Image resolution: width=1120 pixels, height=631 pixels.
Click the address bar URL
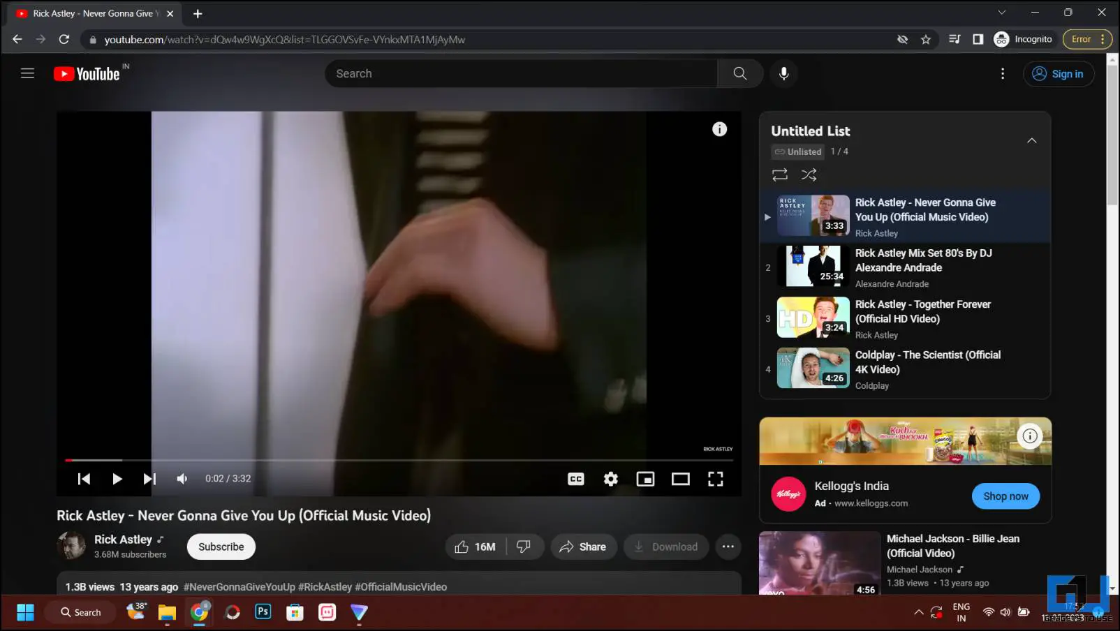284,40
